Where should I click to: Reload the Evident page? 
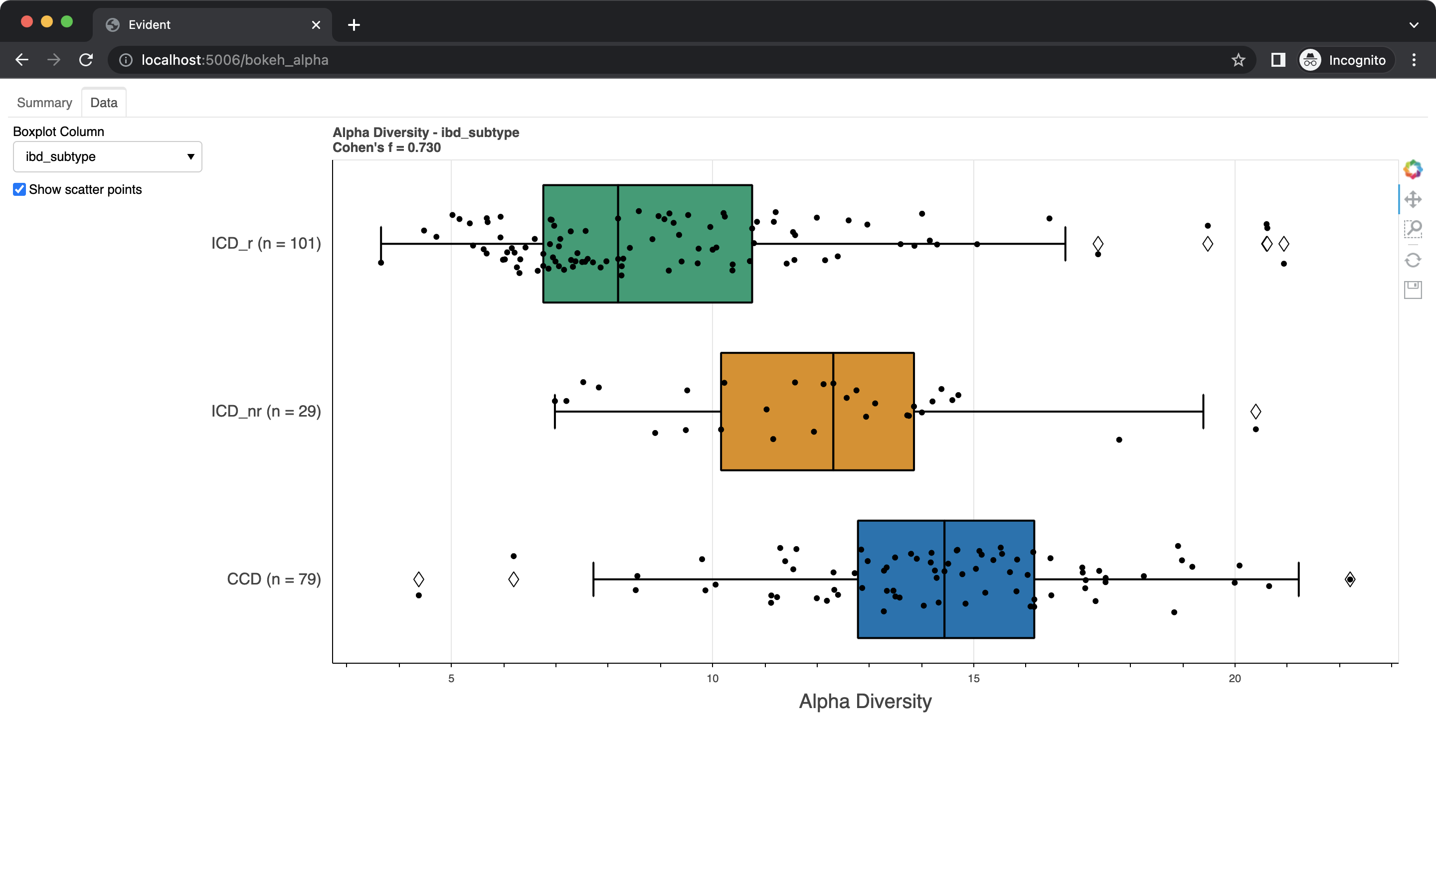point(86,59)
